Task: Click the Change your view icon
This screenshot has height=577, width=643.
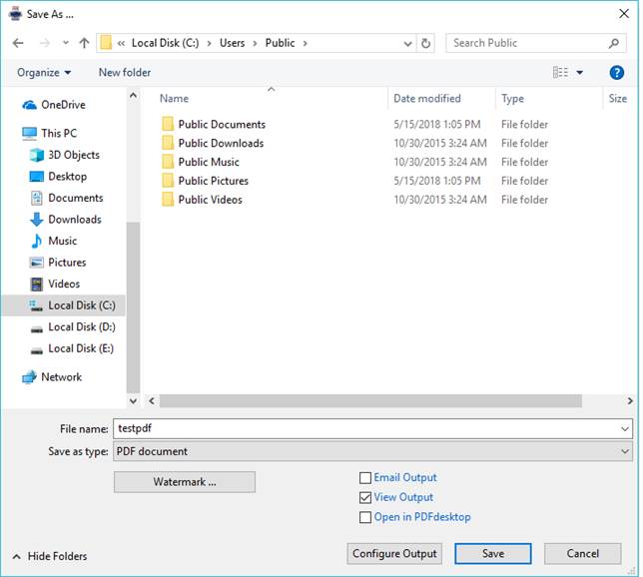Action: tap(561, 73)
